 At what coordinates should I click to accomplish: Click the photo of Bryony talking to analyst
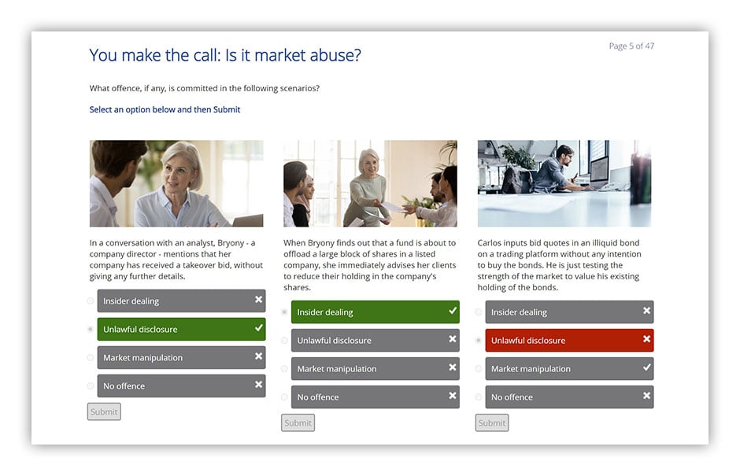pyautogui.click(x=176, y=183)
